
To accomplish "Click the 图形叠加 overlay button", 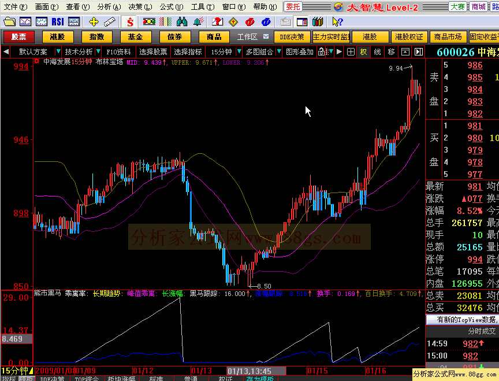I will 300,51.
